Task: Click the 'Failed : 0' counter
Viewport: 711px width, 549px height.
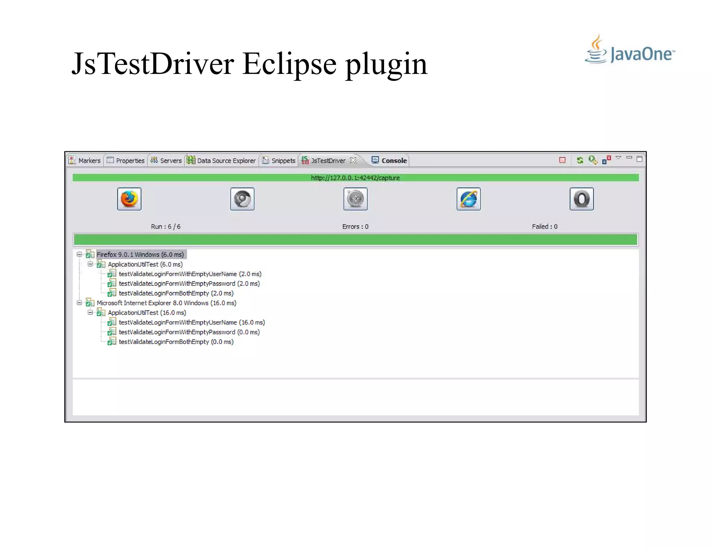Action: [545, 227]
